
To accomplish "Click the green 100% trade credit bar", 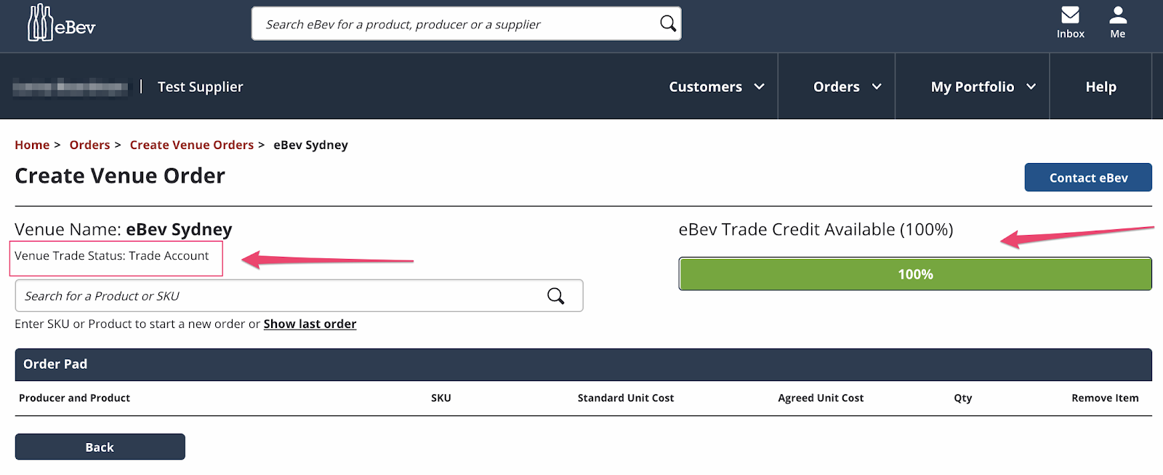I will click(915, 274).
